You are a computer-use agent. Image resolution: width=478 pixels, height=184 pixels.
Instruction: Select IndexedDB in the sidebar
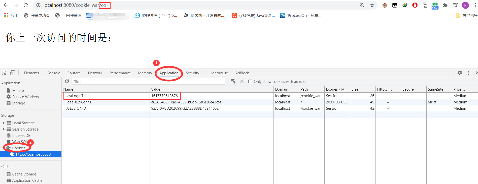[x=21, y=136]
